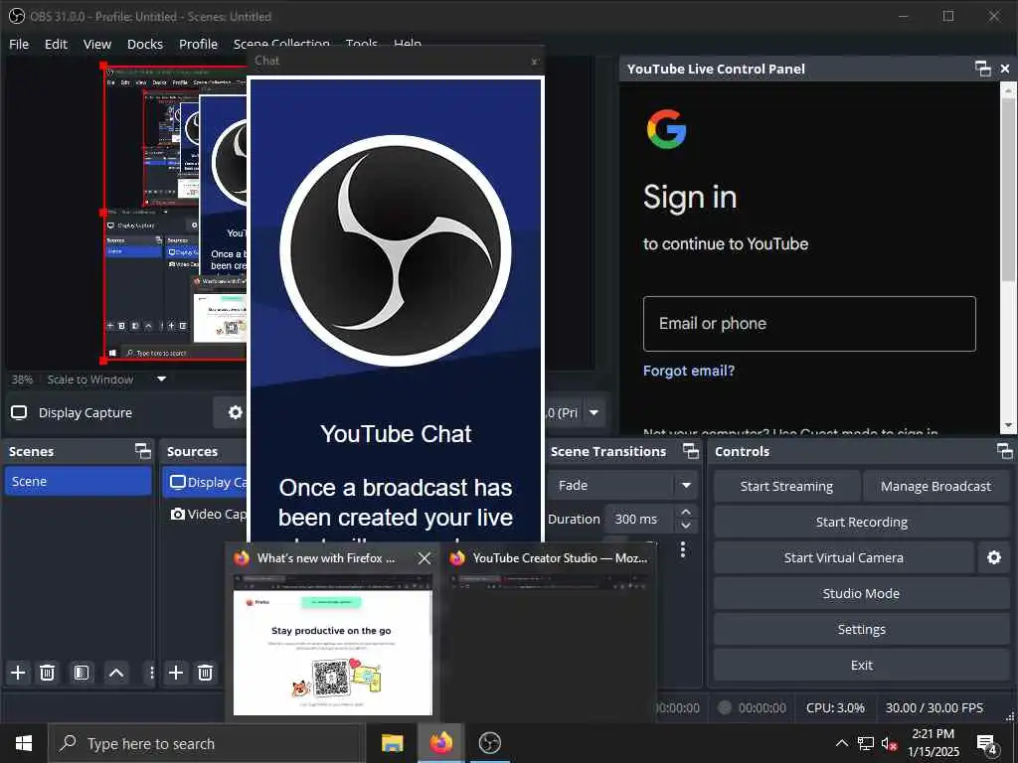
Task: Add a new scene with plus icon
Action: pyautogui.click(x=18, y=673)
